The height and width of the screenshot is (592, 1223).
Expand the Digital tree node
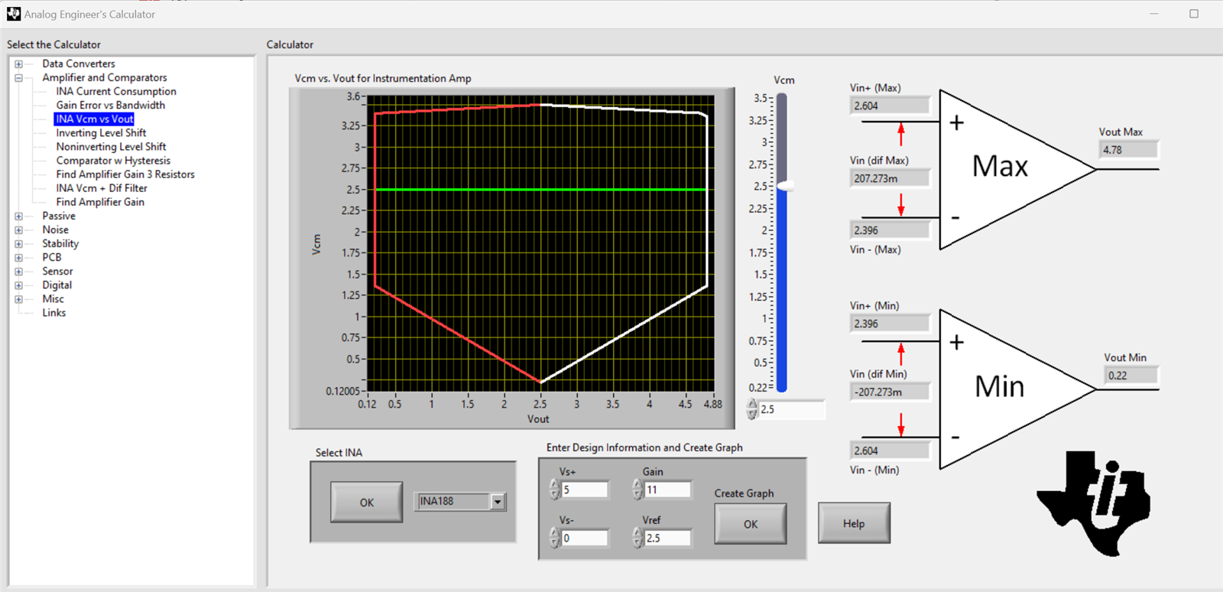[x=18, y=285]
